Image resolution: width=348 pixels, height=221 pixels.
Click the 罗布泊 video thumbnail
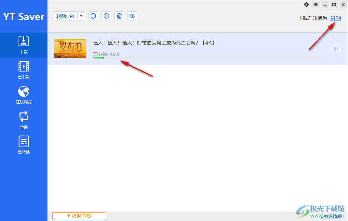click(70, 49)
